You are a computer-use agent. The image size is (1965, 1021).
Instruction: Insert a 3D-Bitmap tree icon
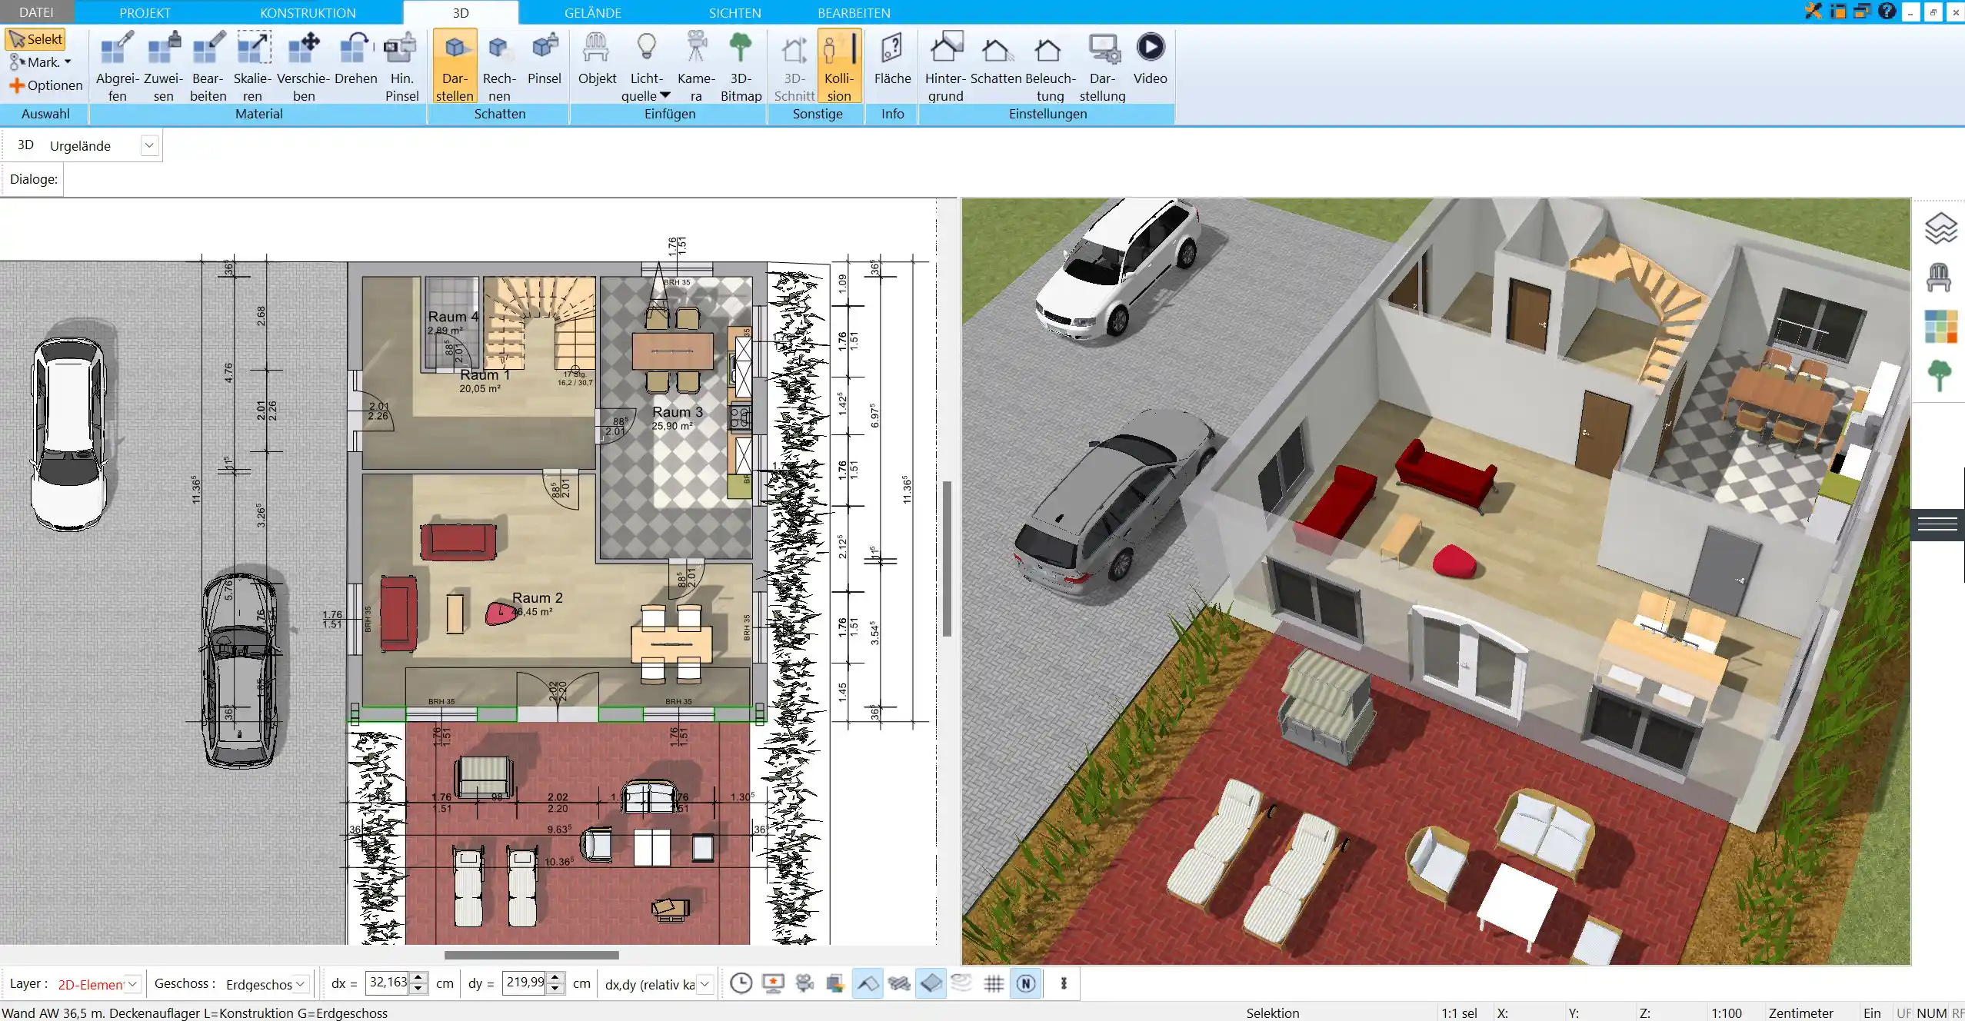pos(741,66)
